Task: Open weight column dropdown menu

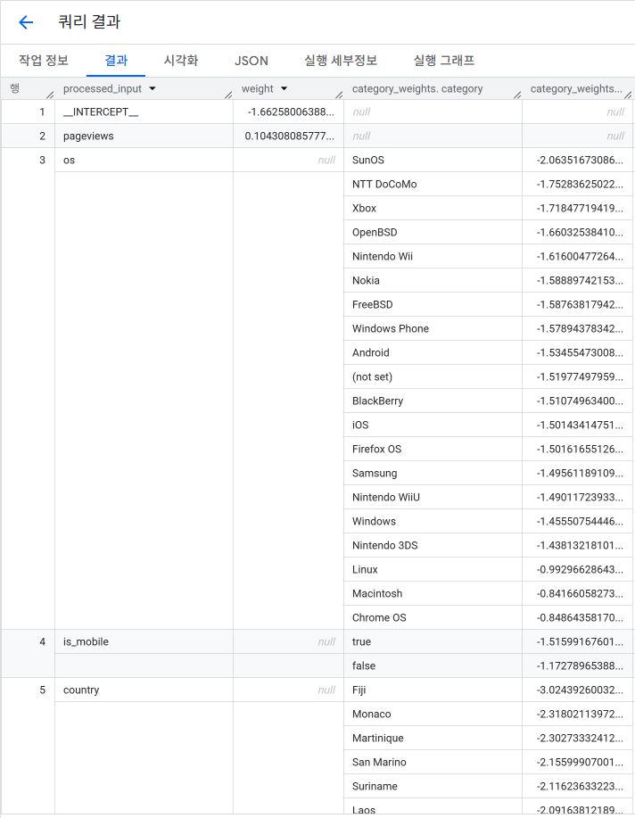Action: coord(284,89)
